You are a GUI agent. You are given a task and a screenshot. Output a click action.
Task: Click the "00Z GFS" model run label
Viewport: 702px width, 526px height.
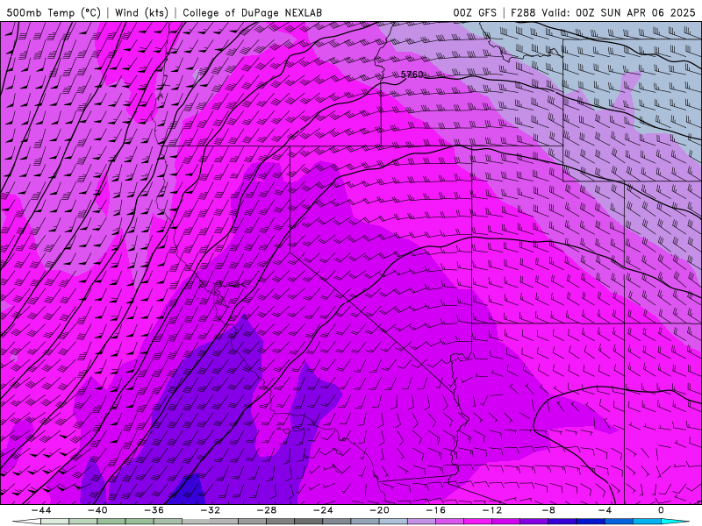point(475,12)
